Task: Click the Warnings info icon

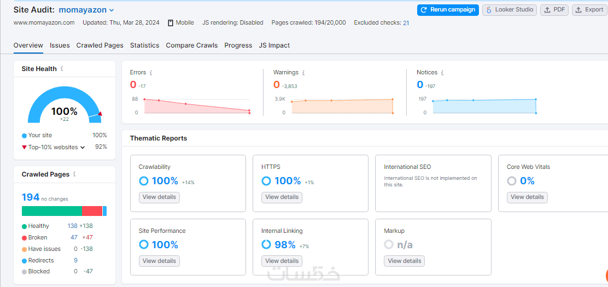Action: [303, 72]
